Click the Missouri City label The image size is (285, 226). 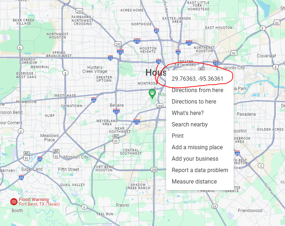76,157
